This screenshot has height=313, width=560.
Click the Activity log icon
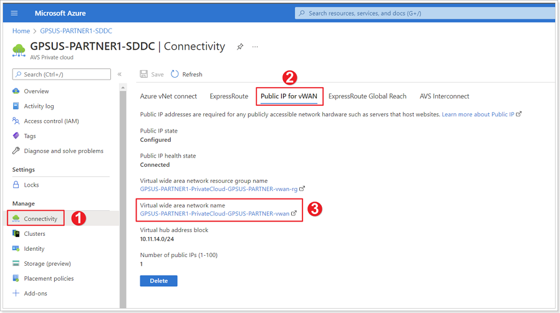pyautogui.click(x=16, y=106)
